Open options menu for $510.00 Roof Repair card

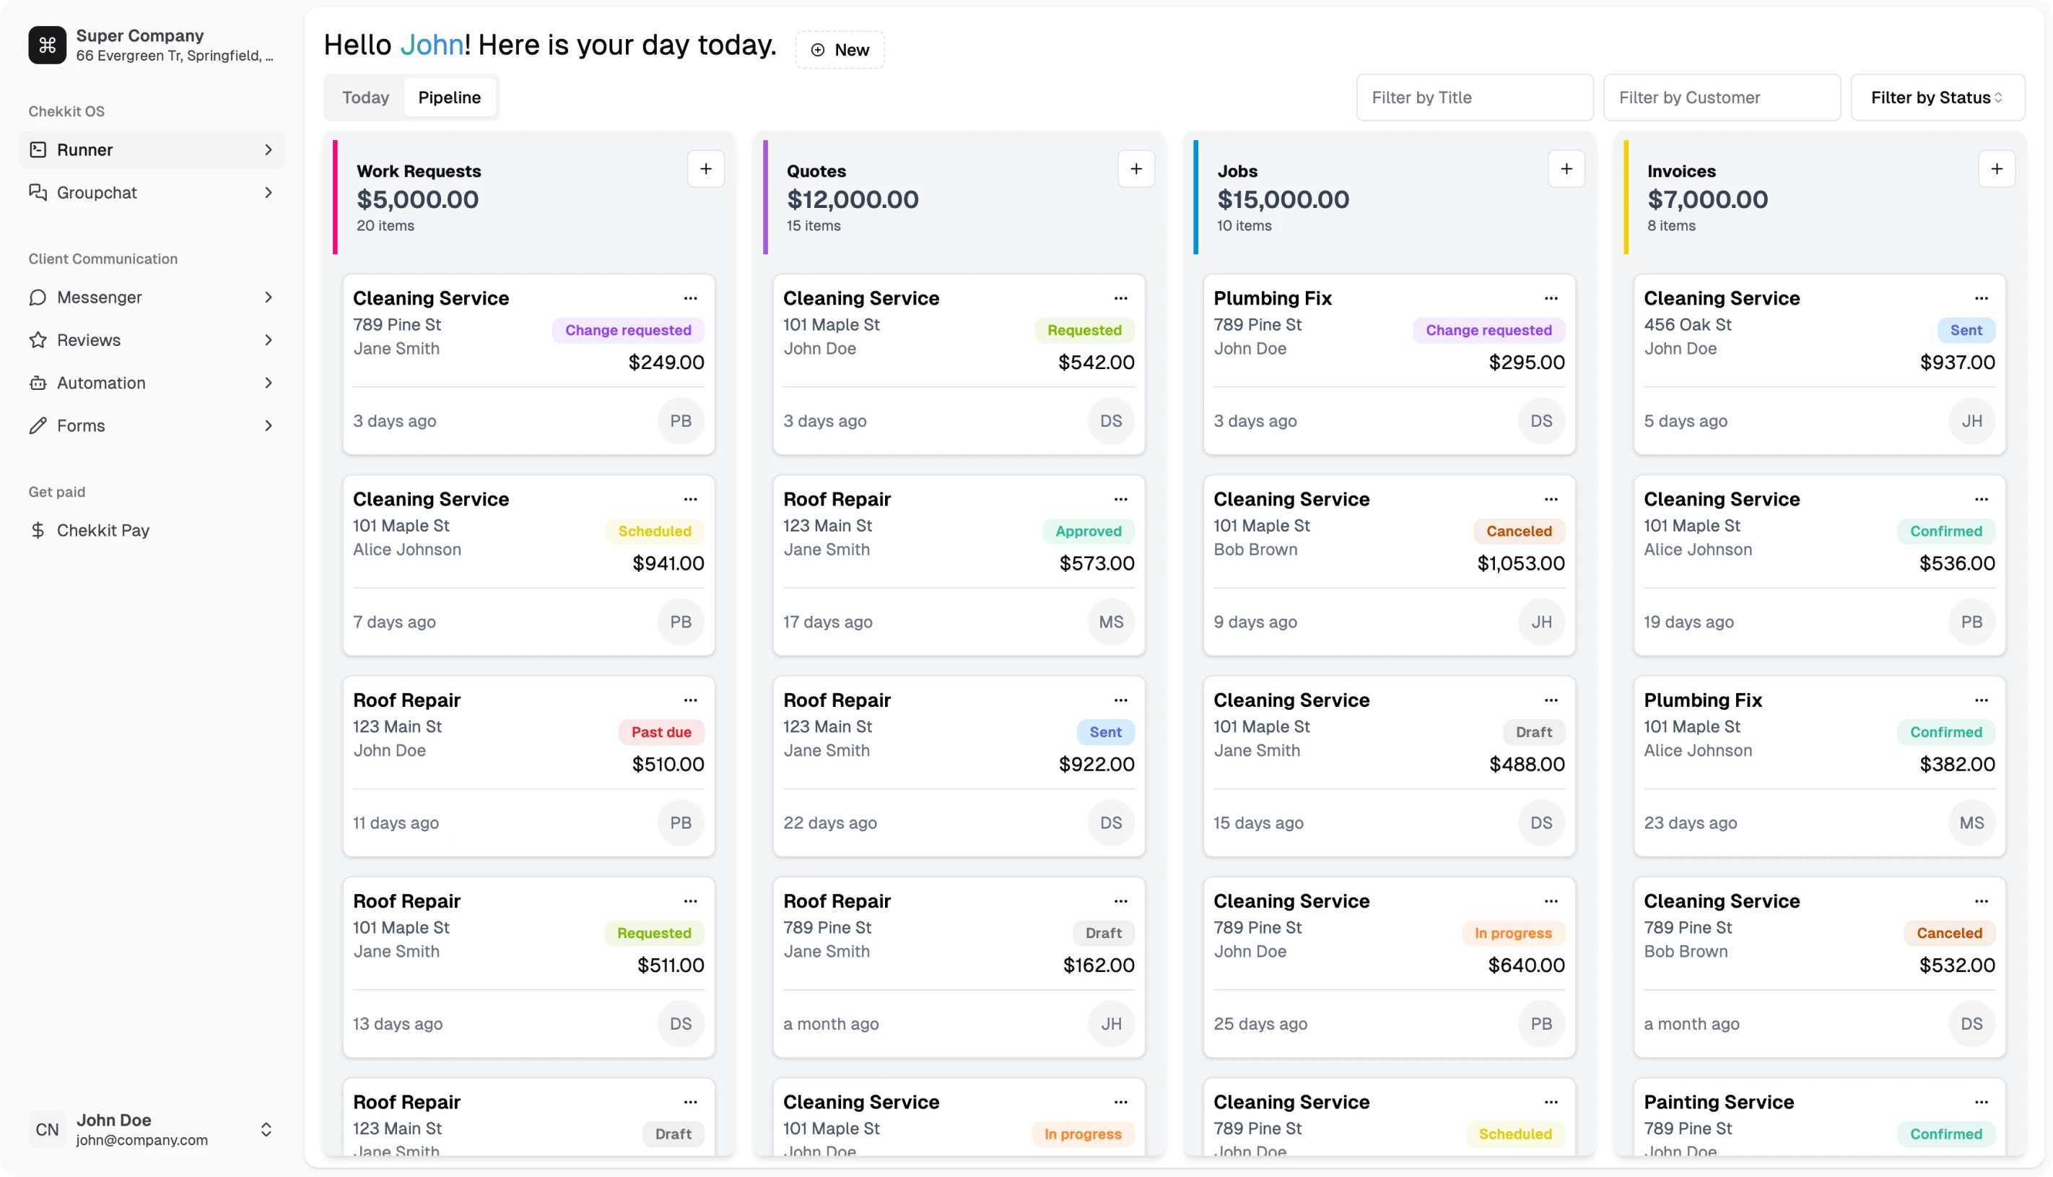[x=691, y=700]
